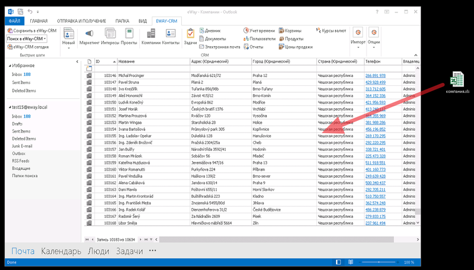474x270 pixels.
Task: Open the Проекты module
Action: (x=129, y=37)
